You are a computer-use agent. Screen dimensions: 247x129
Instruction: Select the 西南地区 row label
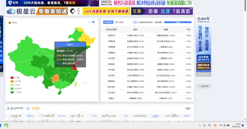click(111, 81)
